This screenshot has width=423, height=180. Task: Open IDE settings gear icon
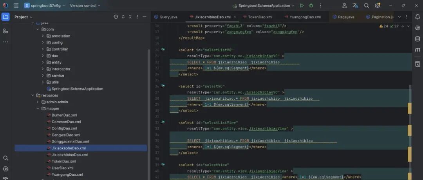click(x=378, y=5)
